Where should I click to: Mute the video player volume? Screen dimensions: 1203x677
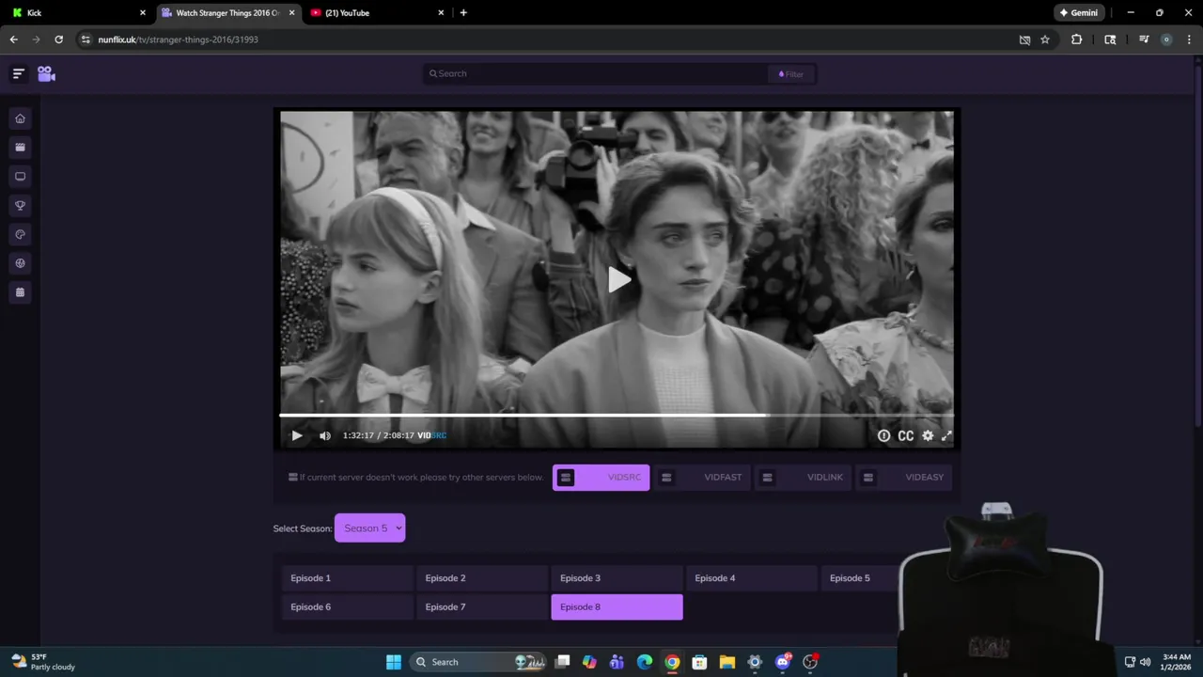[325, 435]
